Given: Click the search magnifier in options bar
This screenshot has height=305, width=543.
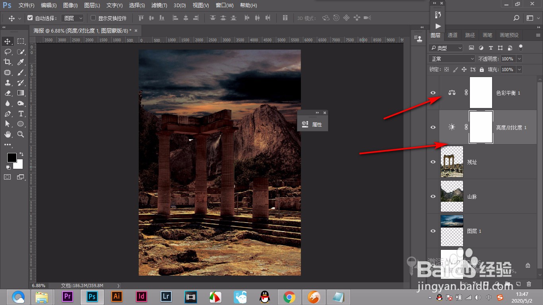Looking at the screenshot, I should [516, 18].
